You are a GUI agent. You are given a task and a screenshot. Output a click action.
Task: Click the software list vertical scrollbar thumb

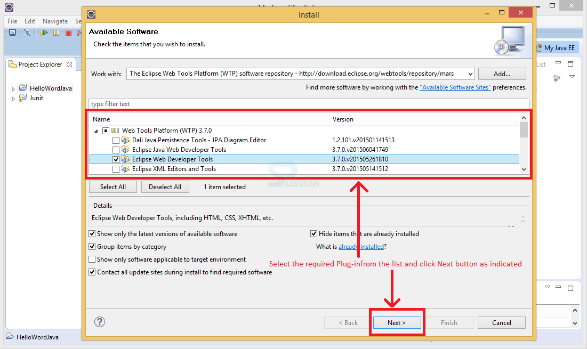point(524,129)
